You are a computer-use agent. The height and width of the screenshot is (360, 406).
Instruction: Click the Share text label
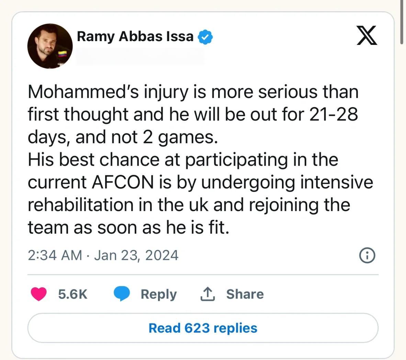click(x=245, y=294)
